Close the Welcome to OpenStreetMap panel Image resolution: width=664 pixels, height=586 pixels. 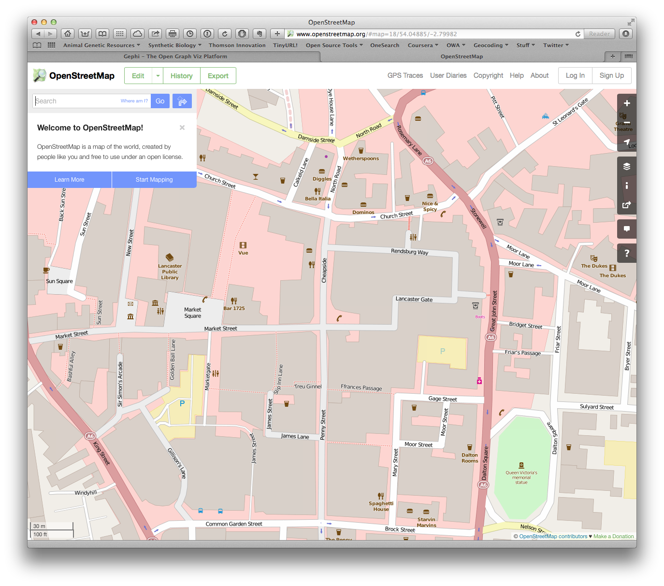coord(182,128)
